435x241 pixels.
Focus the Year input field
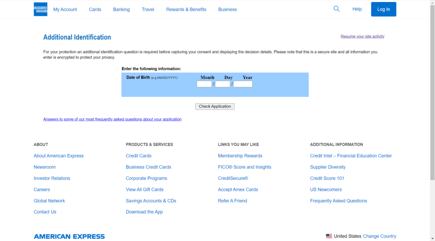click(x=243, y=84)
